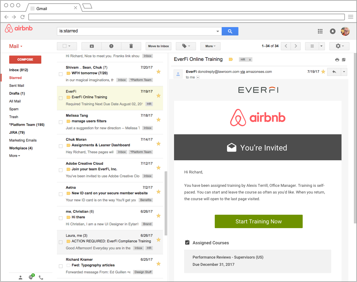Open the split pane mode dropdown arrow
This screenshot has width=357, height=282.
[x=322, y=46]
